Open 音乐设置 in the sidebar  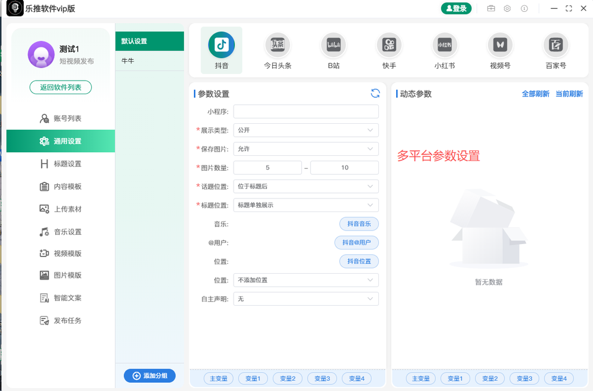coord(60,231)
